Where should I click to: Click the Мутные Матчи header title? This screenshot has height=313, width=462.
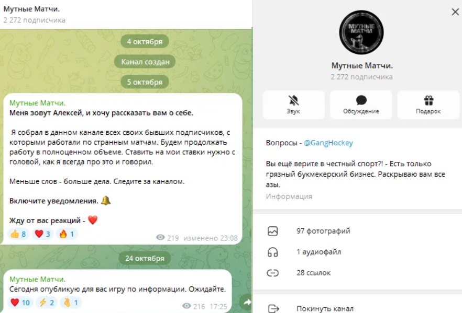(31, 9)
